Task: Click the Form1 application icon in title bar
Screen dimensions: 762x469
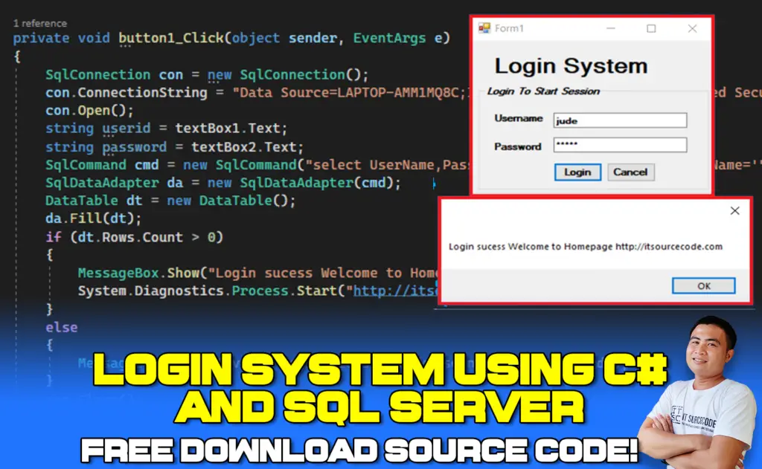Action: click(484, 28)
